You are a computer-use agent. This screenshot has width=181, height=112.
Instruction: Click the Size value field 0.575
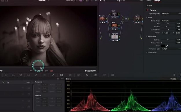(178, 24)
